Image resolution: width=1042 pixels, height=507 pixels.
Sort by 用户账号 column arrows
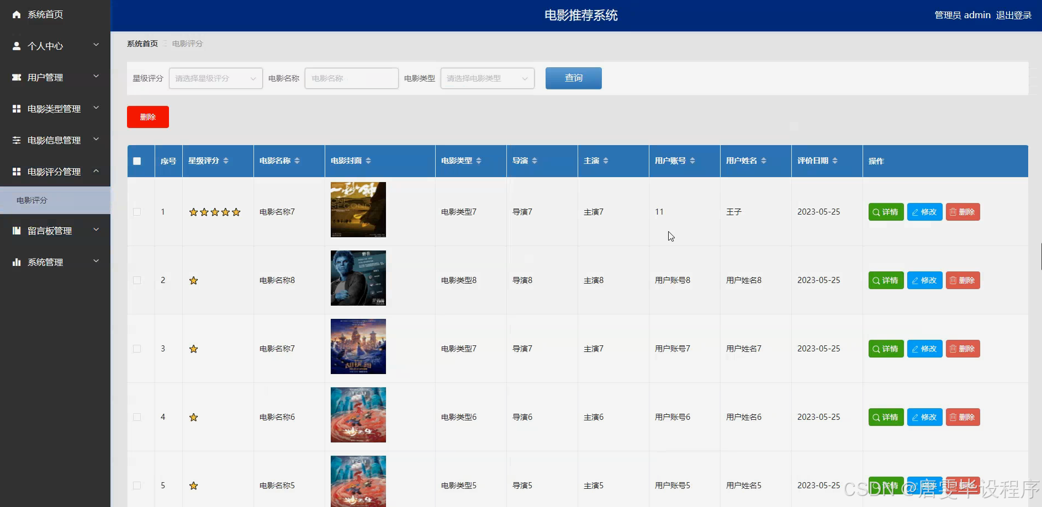pyautogui.click(x=692, y=161)
